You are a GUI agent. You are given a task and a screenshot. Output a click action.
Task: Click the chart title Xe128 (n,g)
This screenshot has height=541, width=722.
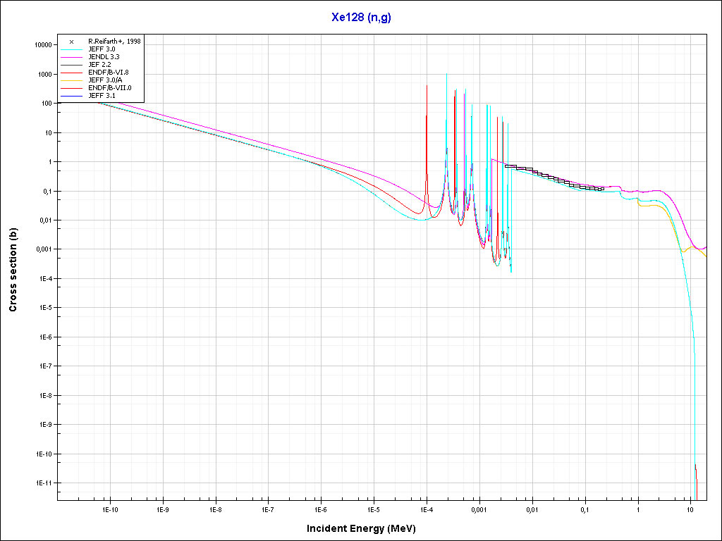[x=361, y=18]
